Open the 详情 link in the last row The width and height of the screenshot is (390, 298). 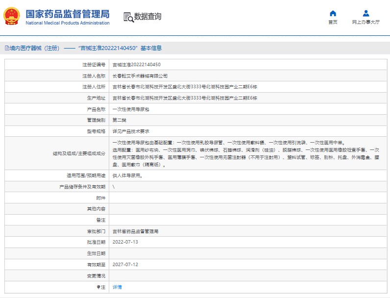coord(117,287)
